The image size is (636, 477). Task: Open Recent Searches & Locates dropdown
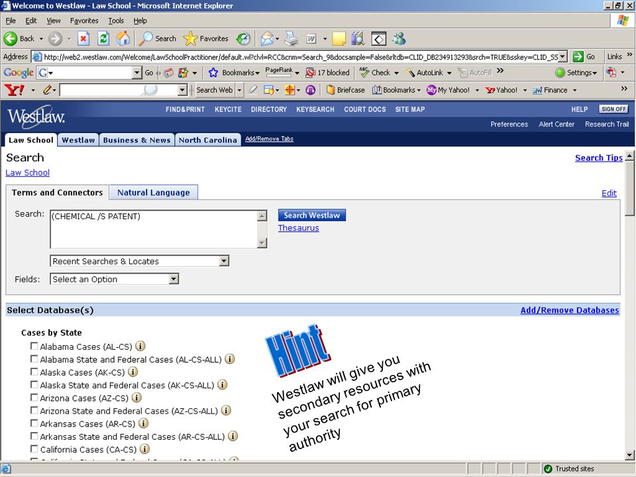pos(224,261)
